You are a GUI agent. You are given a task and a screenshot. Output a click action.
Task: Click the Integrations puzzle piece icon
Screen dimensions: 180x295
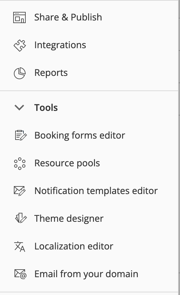[20, 45]
